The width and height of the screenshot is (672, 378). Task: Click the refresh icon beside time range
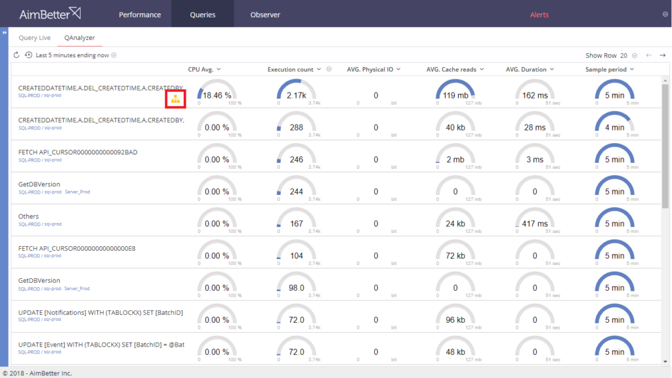tap(17, 55)
